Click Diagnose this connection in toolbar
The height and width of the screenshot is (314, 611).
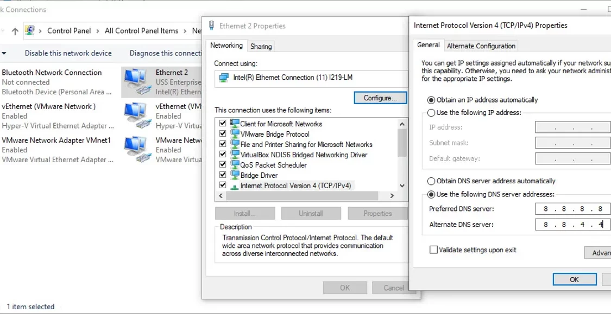click(166, 53)
